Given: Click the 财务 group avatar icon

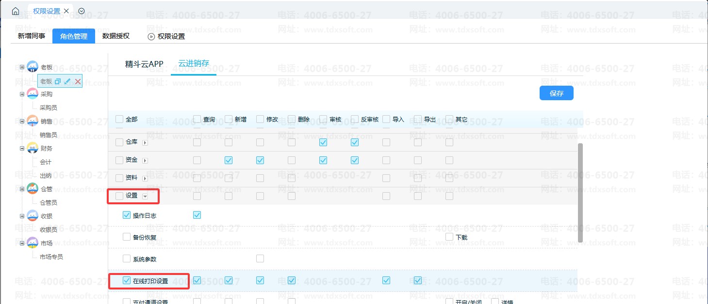Looking at the screenshot, I should point(33,148).
